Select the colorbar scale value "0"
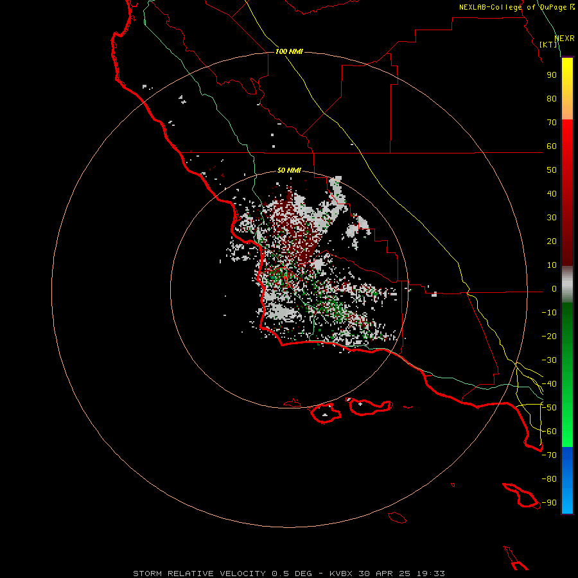 [x=554, y=289]
